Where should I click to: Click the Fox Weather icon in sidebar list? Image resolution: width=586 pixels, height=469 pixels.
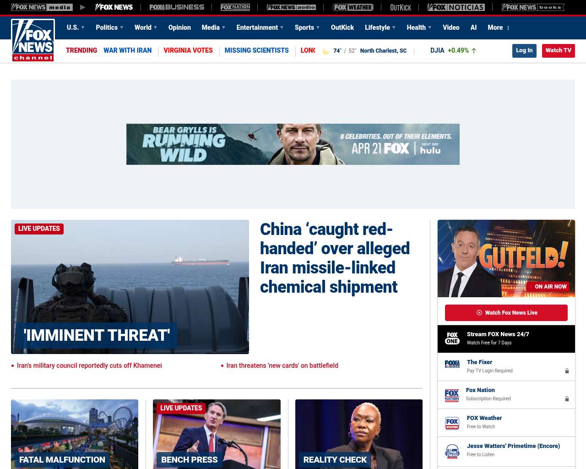(x=452, y=423)
